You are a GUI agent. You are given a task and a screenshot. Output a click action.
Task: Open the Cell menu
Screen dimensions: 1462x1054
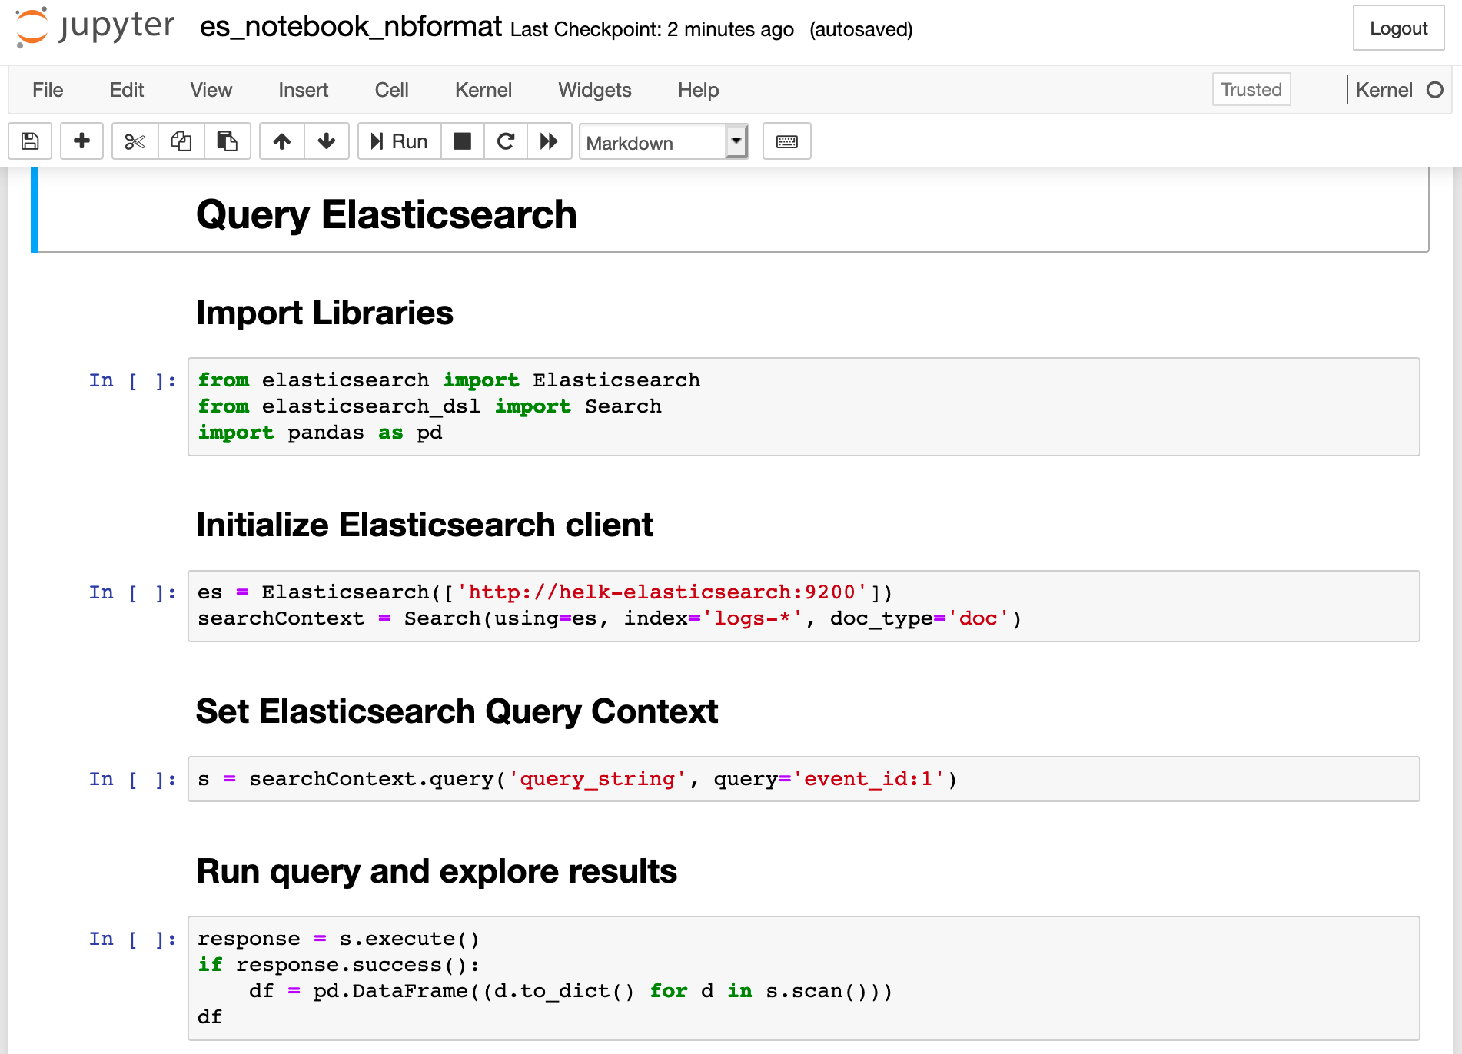[x=391, y=90]
